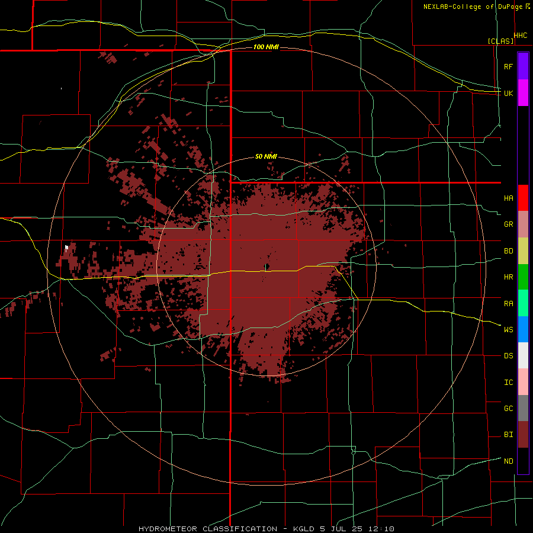Click the BI legend label
The width and height of the screenshot is (533, 533).
pos(508,435)
